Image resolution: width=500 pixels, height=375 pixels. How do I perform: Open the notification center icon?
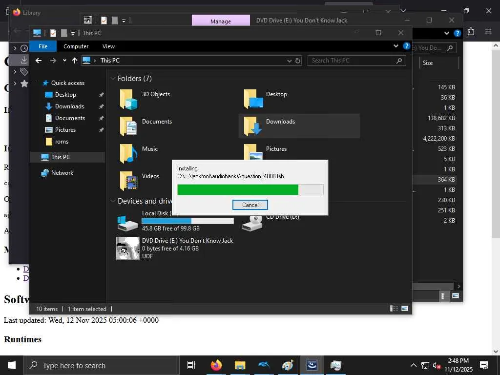pos(484,365)
